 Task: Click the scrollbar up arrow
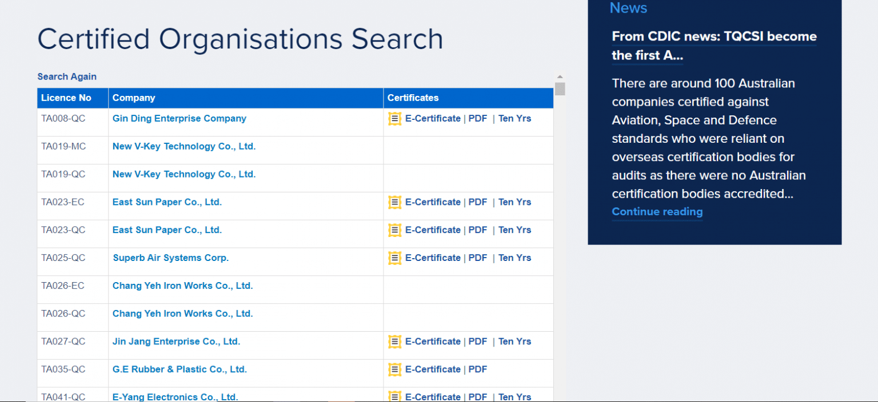[x=560, y=77]
